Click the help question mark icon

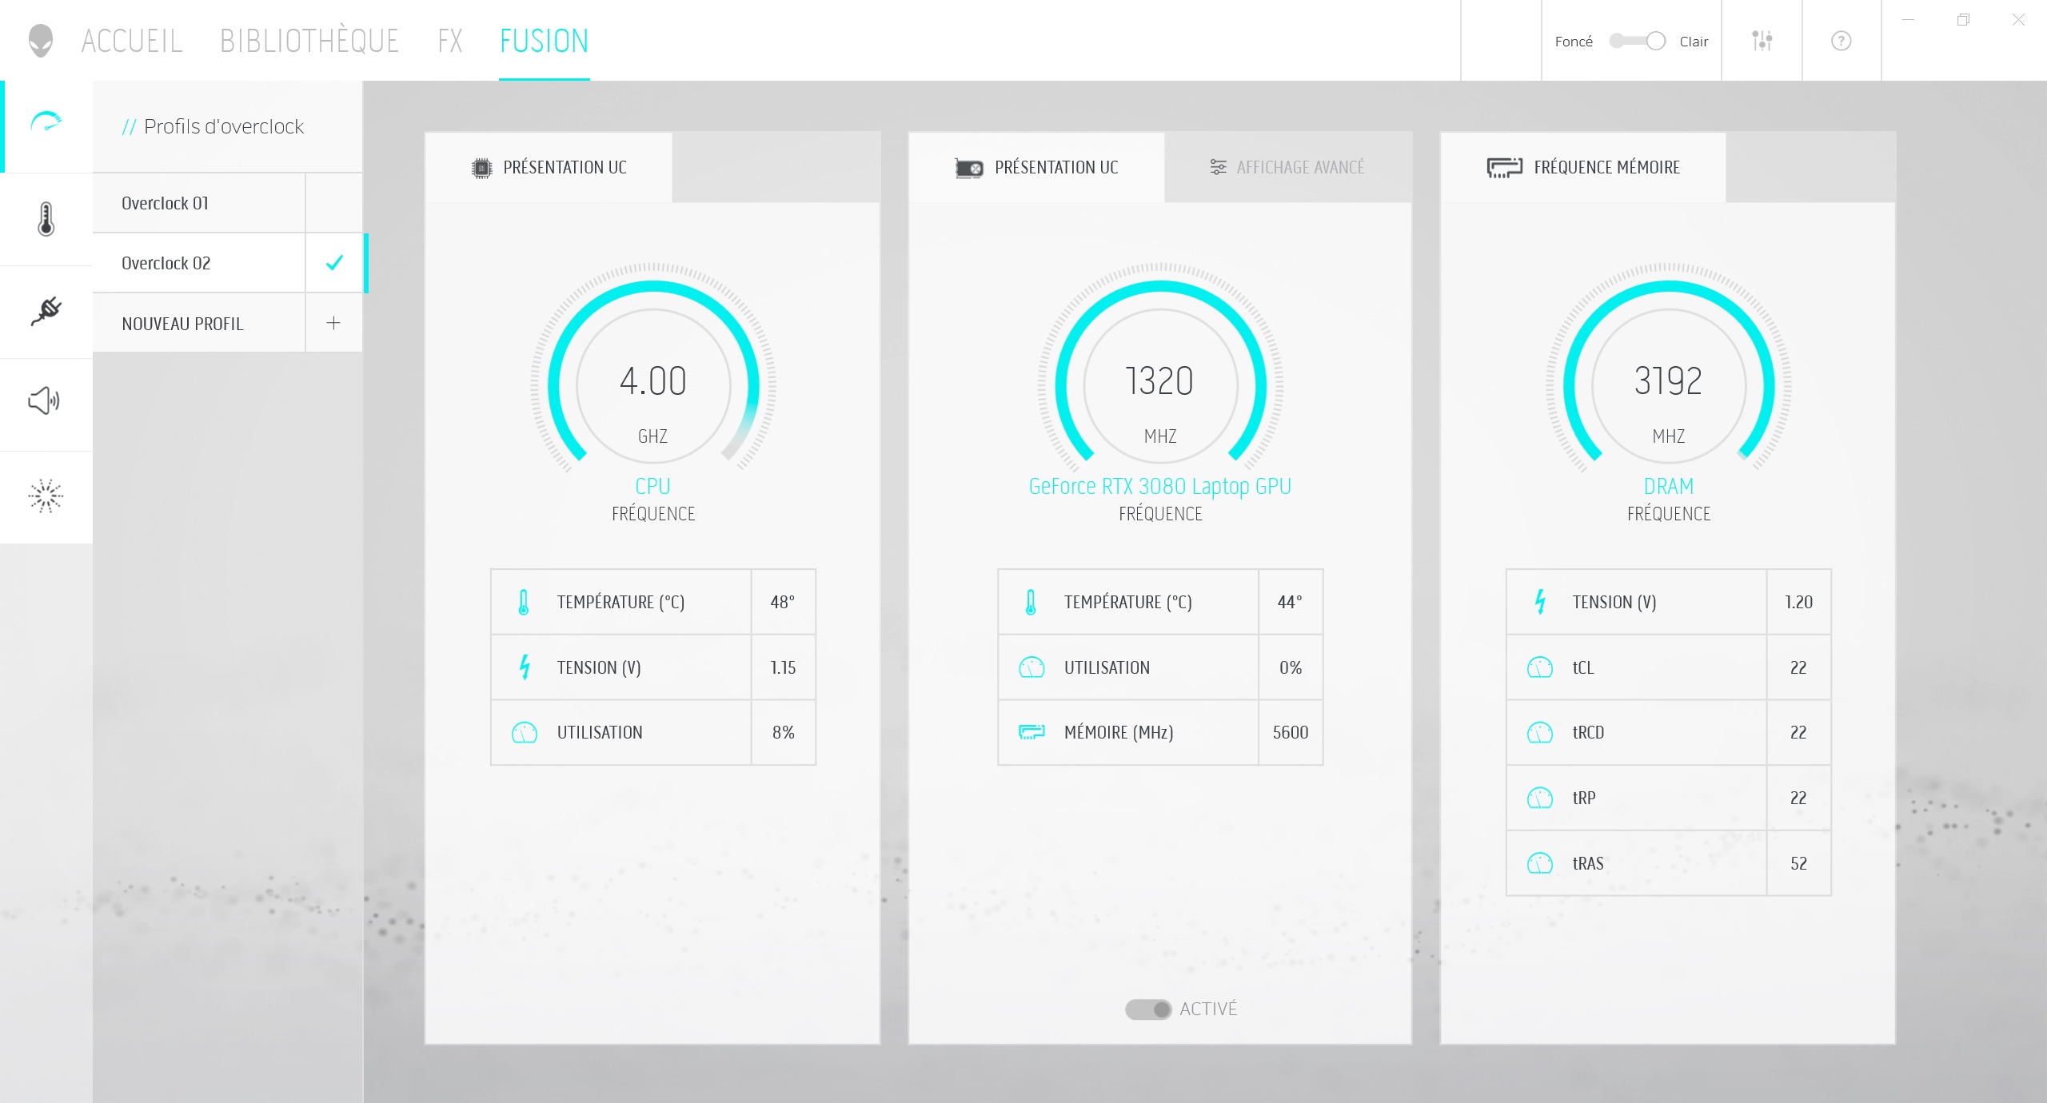pyautogui.click(x=1841, y=41)
